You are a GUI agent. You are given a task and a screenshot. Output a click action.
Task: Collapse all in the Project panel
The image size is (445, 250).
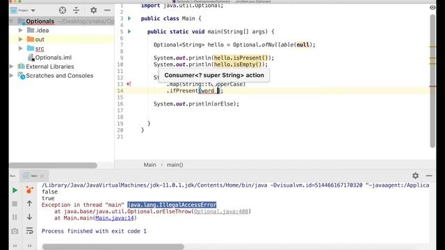tap(76, 10)
